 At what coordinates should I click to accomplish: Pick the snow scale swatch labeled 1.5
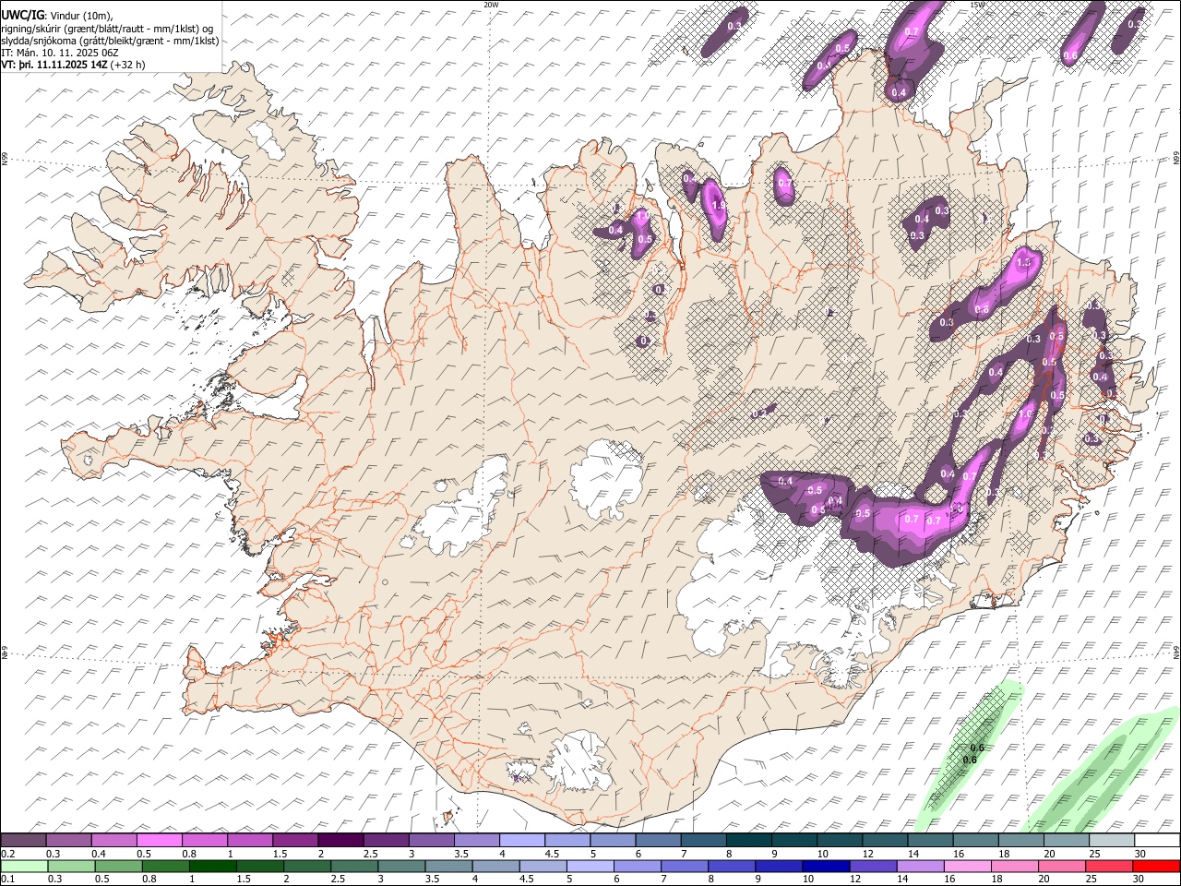pyautogui.click(x=294, y=841)
